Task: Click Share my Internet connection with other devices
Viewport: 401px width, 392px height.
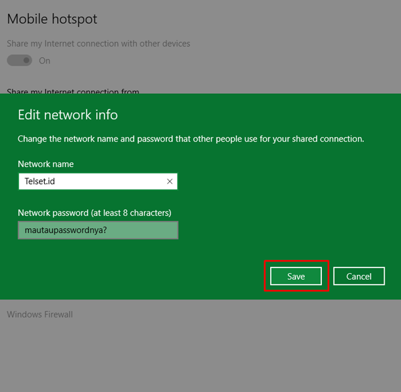Action: point(98,44)
